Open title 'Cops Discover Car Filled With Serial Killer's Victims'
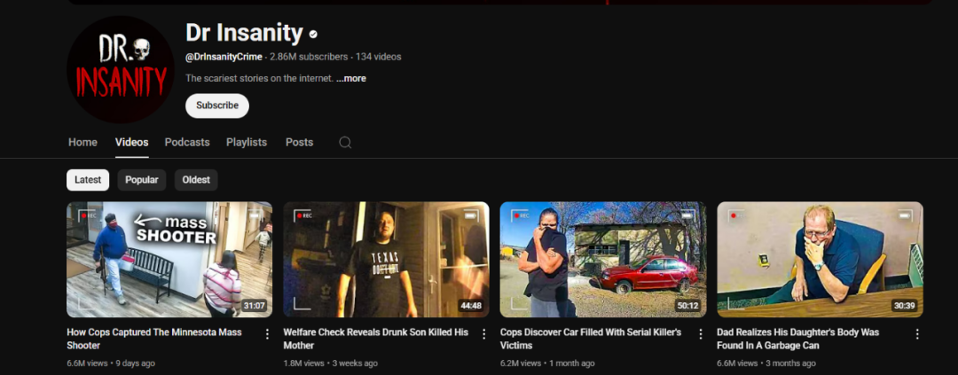This screenshot has width=958, height=375. pyautogui.click(x=591, y=339)
